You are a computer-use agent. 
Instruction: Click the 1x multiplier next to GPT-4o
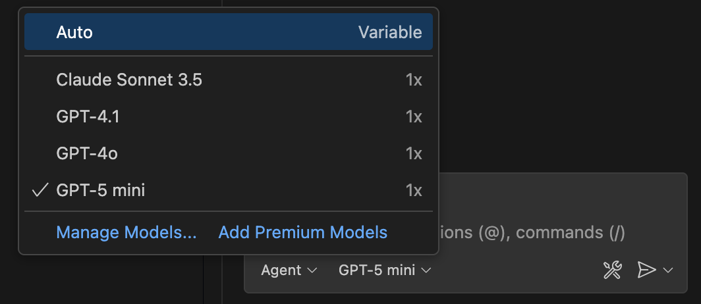pos(414,154)
